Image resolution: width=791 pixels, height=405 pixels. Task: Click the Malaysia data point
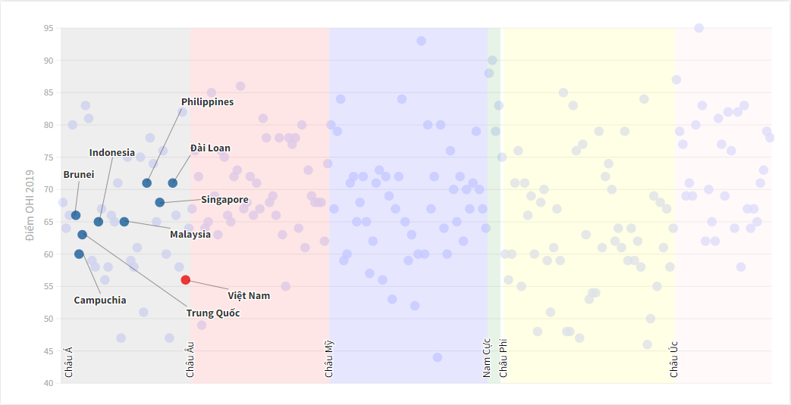coord(124,222)
